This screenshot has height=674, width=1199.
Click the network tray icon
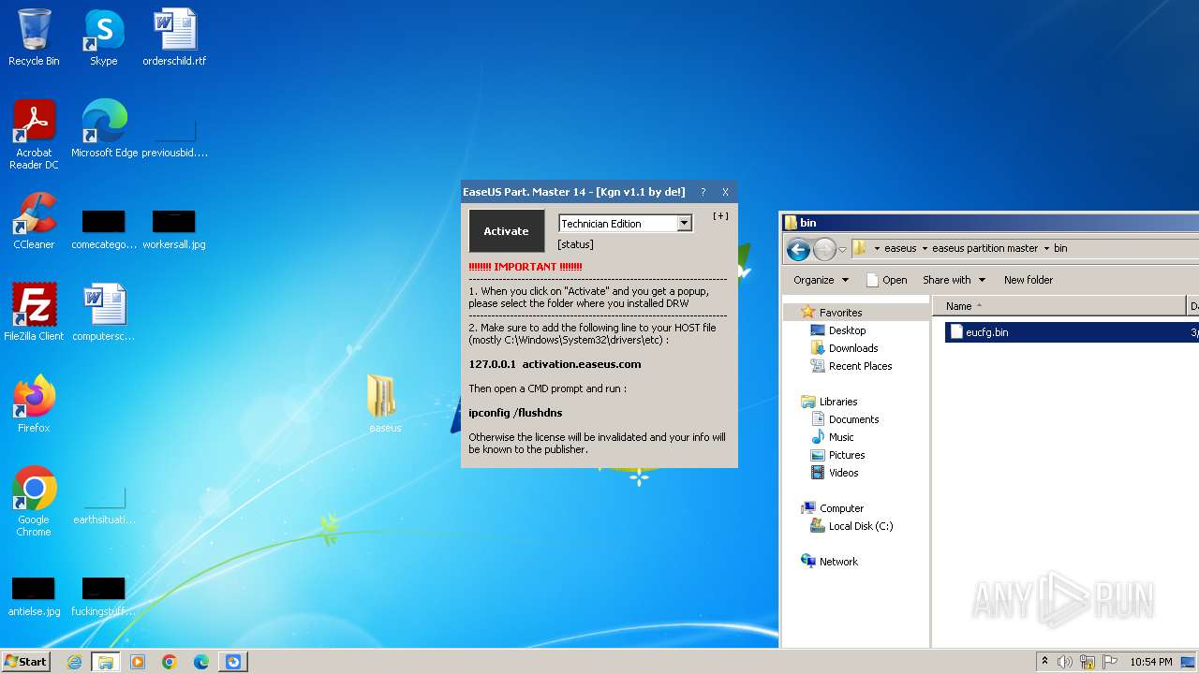coord(1088,662)
